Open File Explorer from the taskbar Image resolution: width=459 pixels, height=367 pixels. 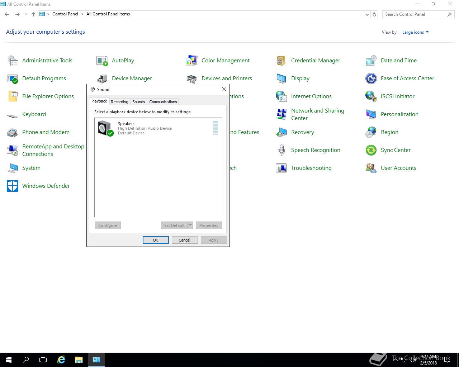[x=79, y=360]
